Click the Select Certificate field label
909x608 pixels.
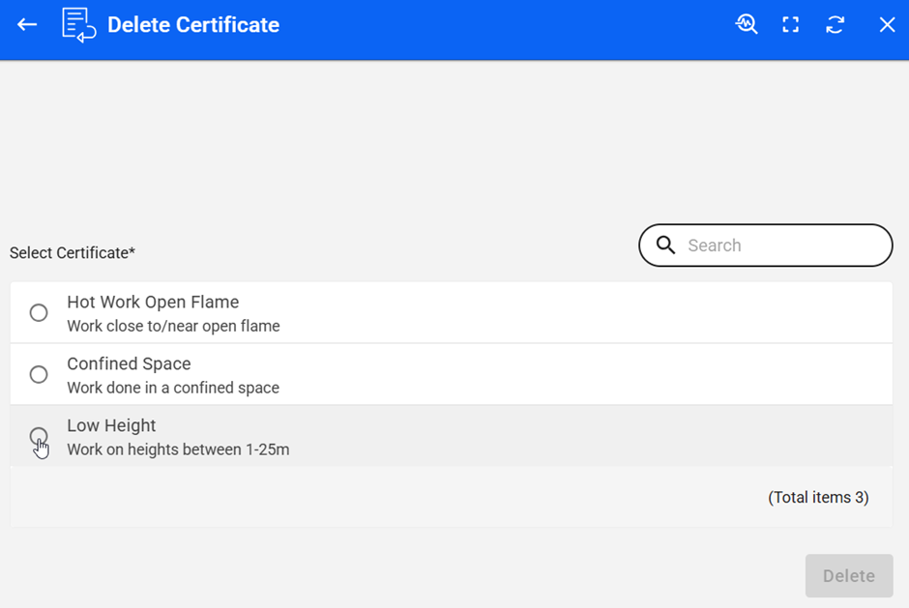pyautogui.click(x=73, y=253)
